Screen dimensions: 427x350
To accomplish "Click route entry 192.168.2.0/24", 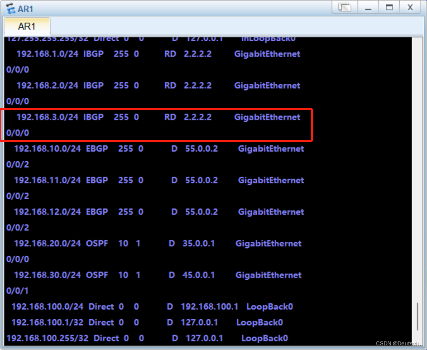I will coord(48,85).
